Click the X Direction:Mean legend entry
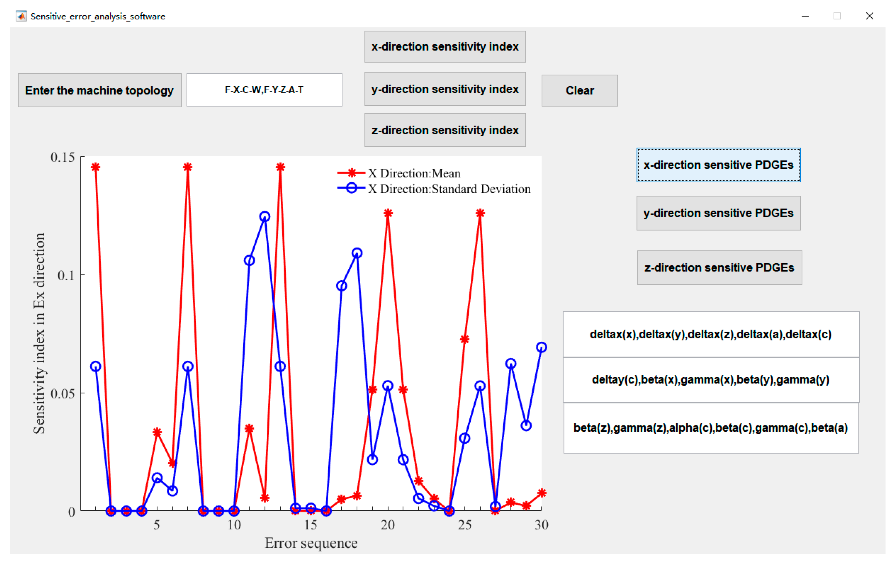The height and width of the screenshot is (565, 896). pyautogui.click(x=414, y=173)
